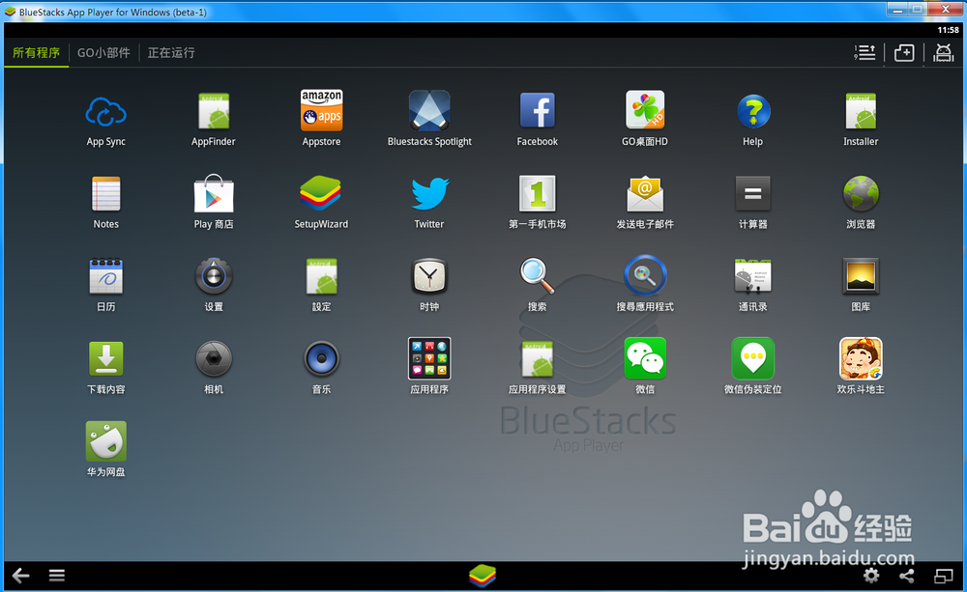
Task: Launch Bluestacks Spotlight
Action: pyautogui.click(x=429, y=111)
